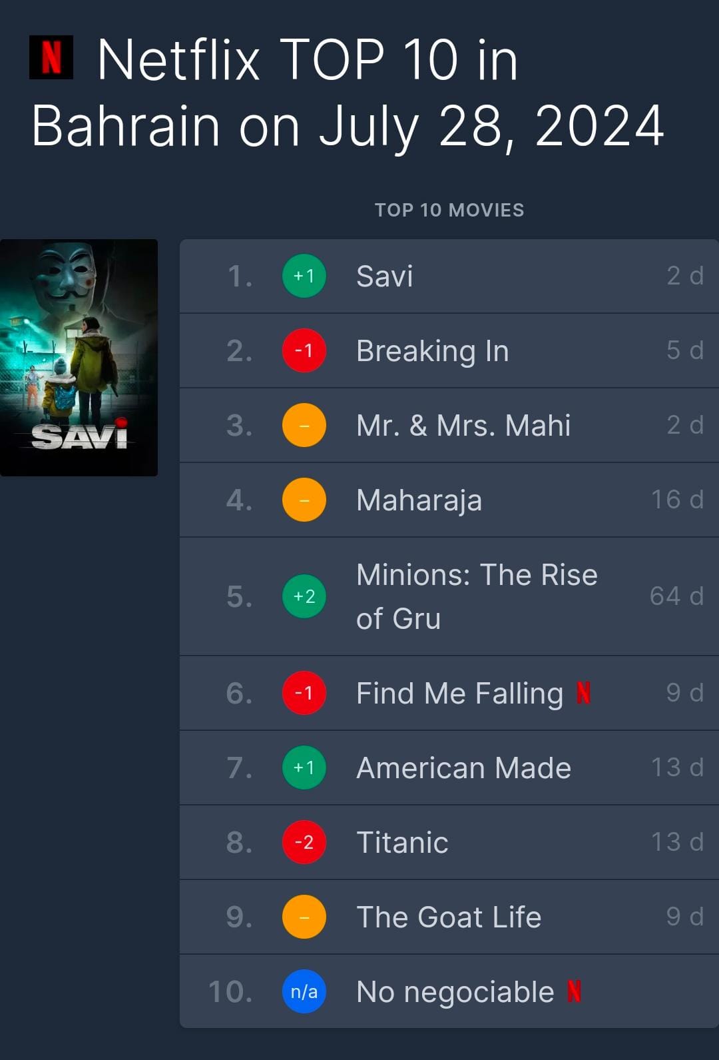Open Minions: The Rise of Gru entry
The height and width of the screenshot is (1060, 719).
tap(477, 596)
